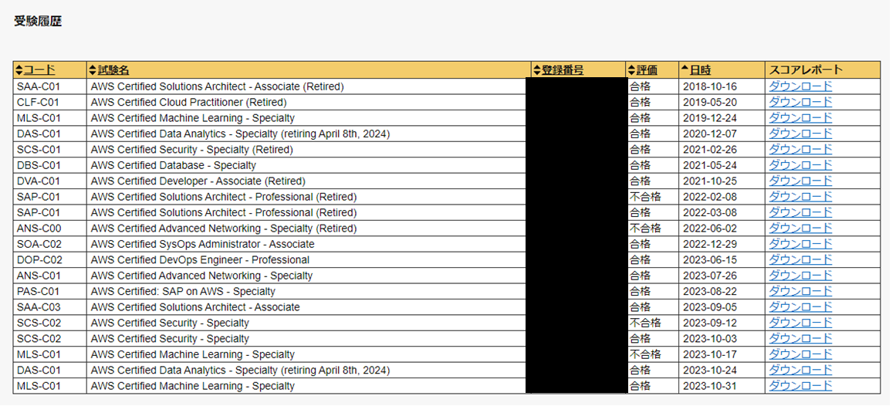Sort table by 登録番号 column header
This screenshot has height=413, width=896.
pos(563,70)
